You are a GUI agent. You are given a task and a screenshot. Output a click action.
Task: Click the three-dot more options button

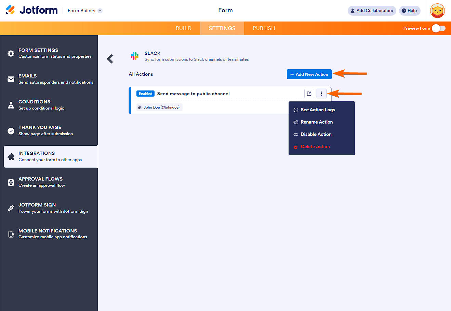(x=321, y=94)
